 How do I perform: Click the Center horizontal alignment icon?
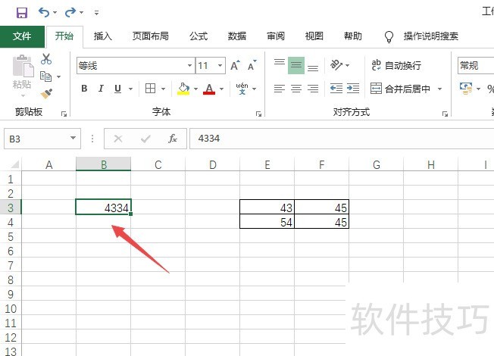point(296,89)
